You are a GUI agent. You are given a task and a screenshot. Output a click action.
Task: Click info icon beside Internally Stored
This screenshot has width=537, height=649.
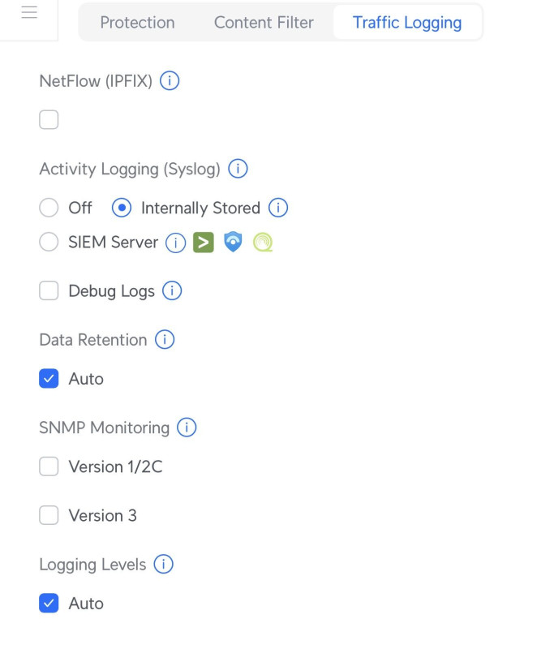278,208
